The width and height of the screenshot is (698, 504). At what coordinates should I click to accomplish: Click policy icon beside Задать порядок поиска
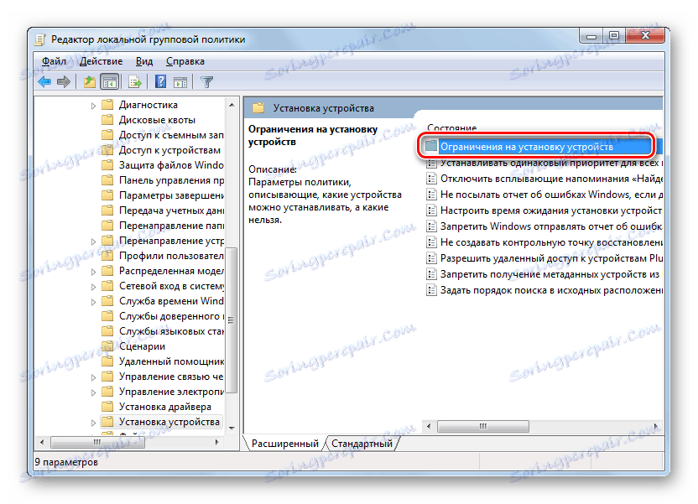[x=431, y=290]
